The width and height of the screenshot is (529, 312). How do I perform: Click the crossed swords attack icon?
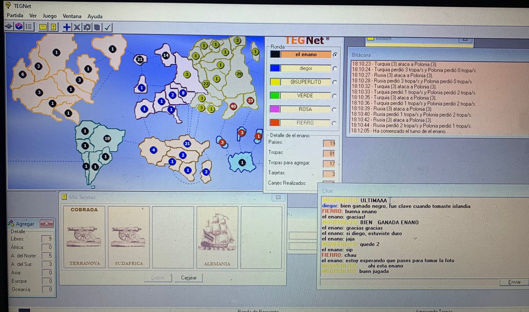click(x=77, y=27)
